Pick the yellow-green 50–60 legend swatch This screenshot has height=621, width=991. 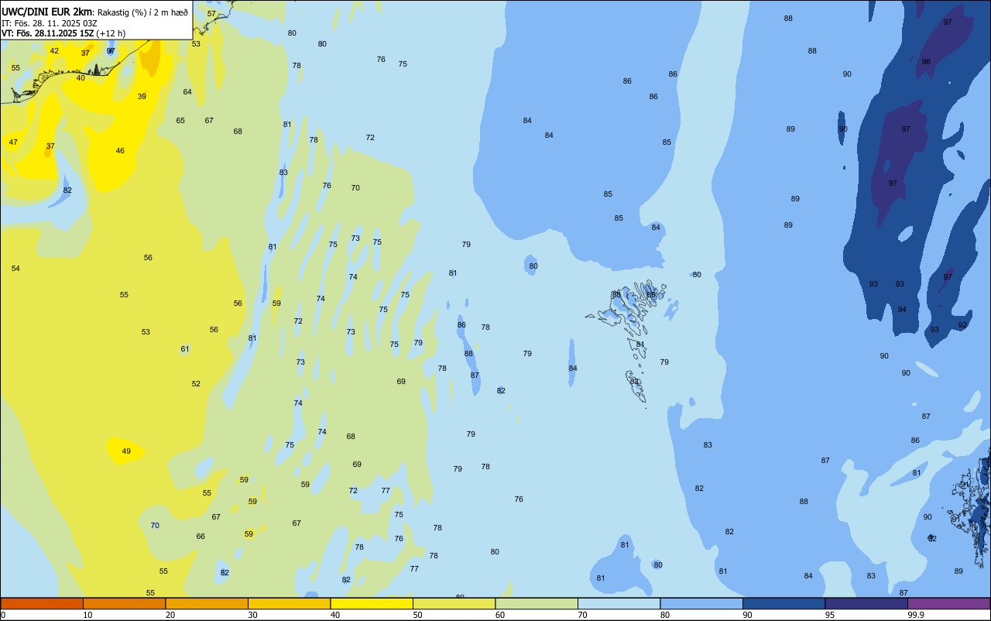point(454,603)
